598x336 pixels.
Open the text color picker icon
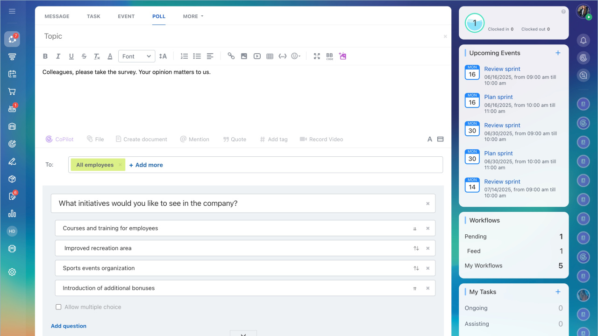click(110, 56)
